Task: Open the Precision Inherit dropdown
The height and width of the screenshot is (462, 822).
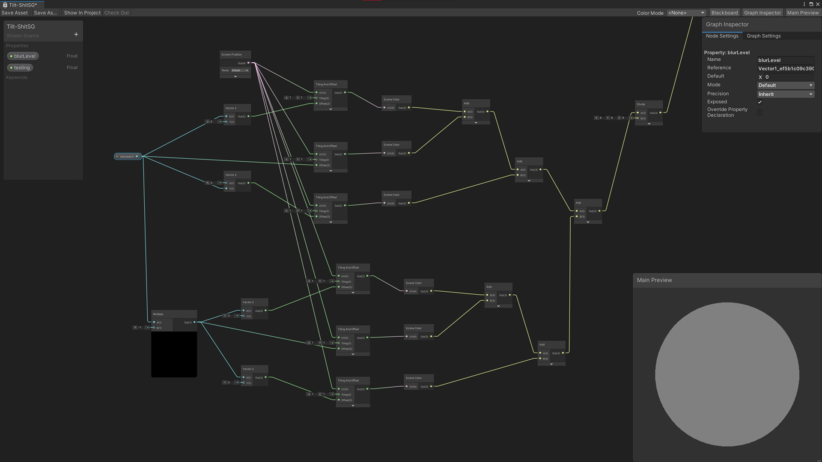Action: tap(786, 94)
